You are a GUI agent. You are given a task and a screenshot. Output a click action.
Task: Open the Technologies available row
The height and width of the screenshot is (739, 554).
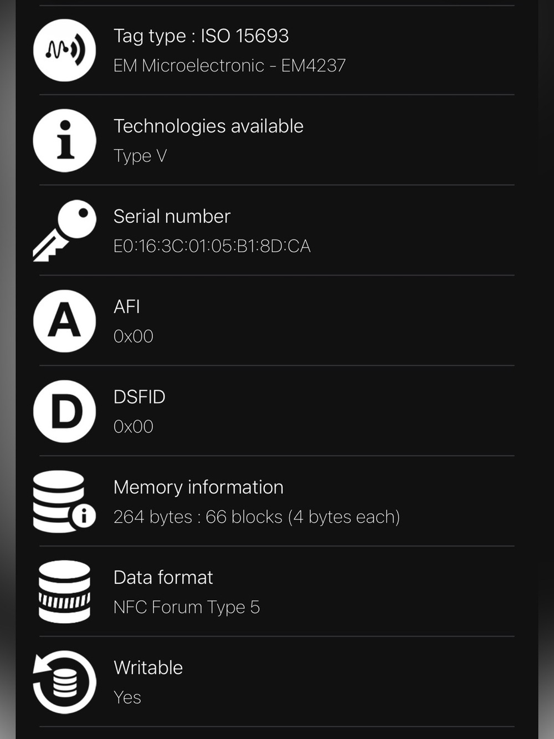point(277,140)
